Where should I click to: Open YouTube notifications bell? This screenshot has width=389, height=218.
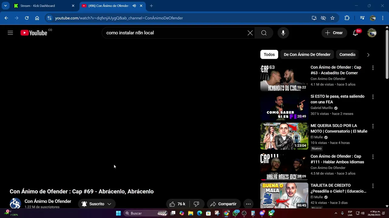pos(355,33)
